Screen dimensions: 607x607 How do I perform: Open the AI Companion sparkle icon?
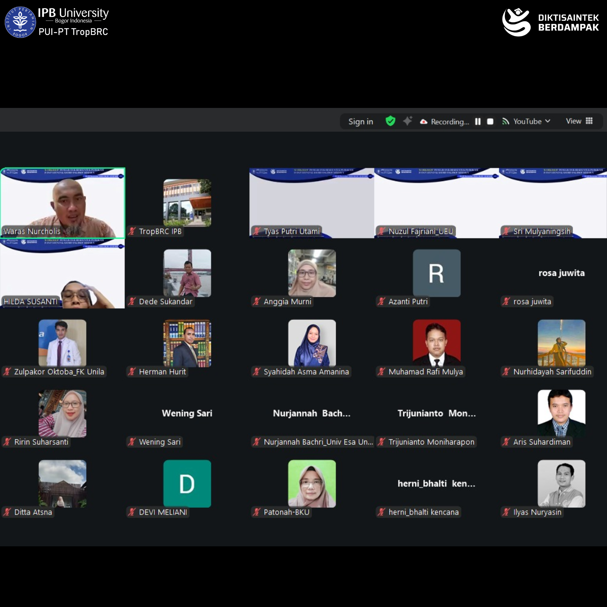click(x=408, y=121)
